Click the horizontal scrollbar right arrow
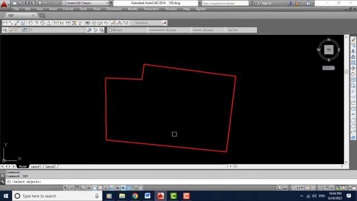The width and height of the screenshot is (357, 201). [342, 166]
